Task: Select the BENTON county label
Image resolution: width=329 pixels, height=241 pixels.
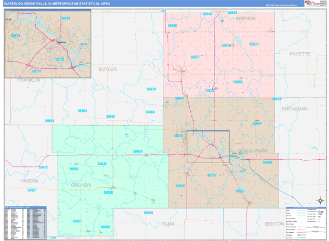Action: (x=275, y=224)
